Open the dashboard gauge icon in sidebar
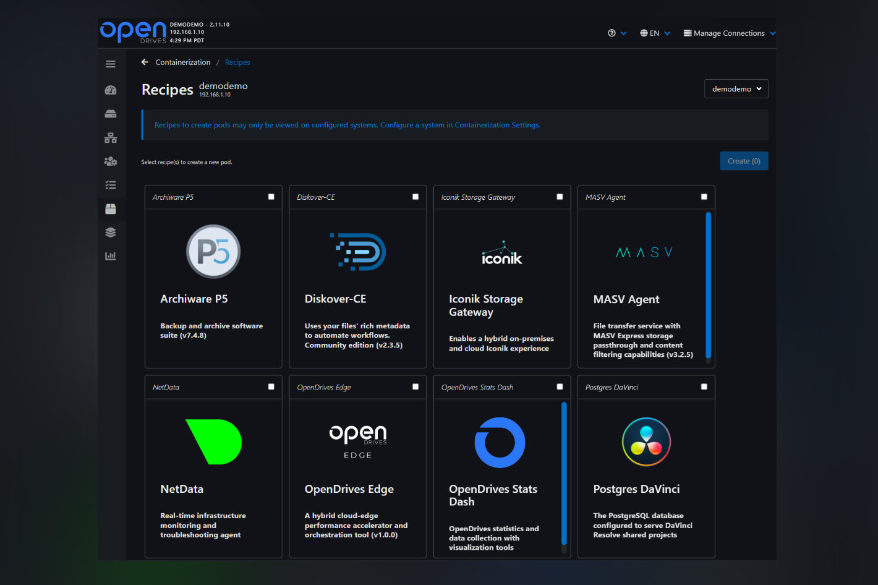This screenshot has width=878, height=585. pos(111,90)
